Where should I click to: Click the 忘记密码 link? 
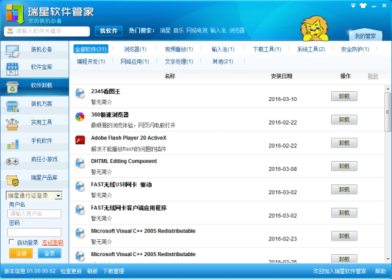point(52,242)
